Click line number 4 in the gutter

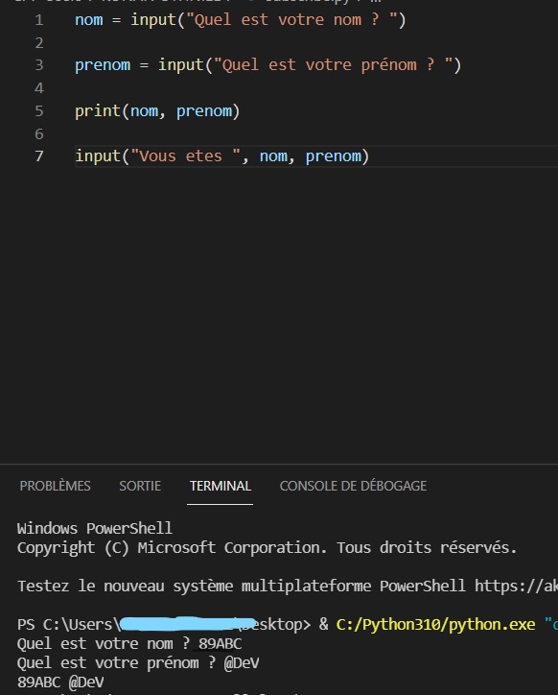[x=39, y=88]
